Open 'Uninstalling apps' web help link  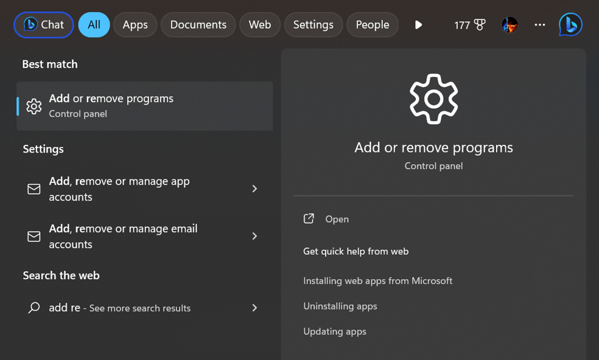coord(340,306)
